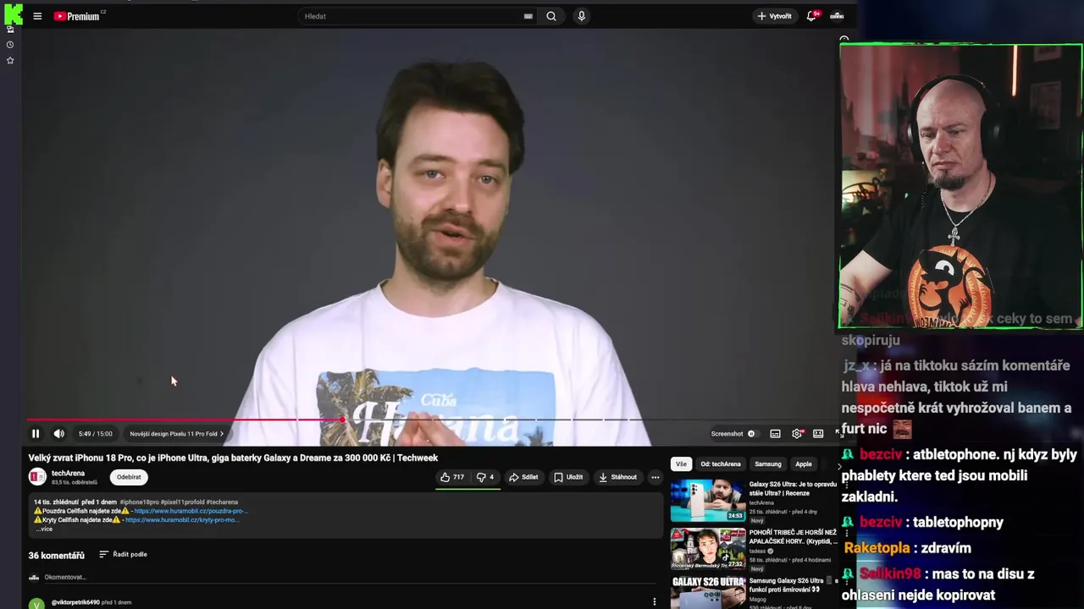Open more actions ellipsis under video
The height and width of the screenshot is (609, 1084).
pyautogui.click(x=655, y=477)
